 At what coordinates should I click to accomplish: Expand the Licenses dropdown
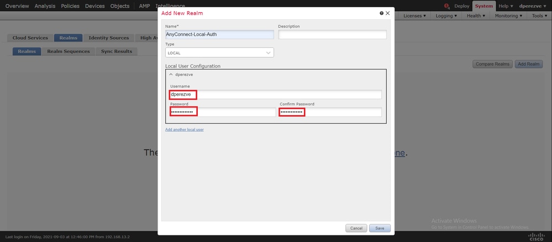pos(415,16)
